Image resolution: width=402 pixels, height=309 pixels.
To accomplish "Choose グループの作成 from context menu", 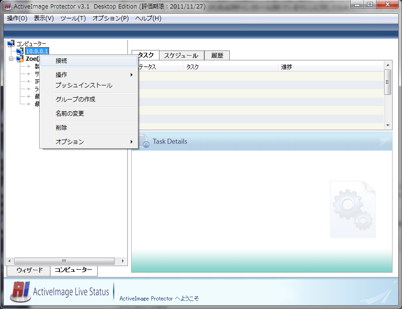I will (89, 99).
